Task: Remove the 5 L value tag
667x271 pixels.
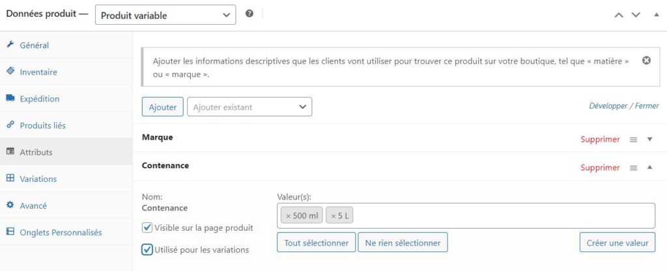Action: pyautogui.click(x=333, y=216)
